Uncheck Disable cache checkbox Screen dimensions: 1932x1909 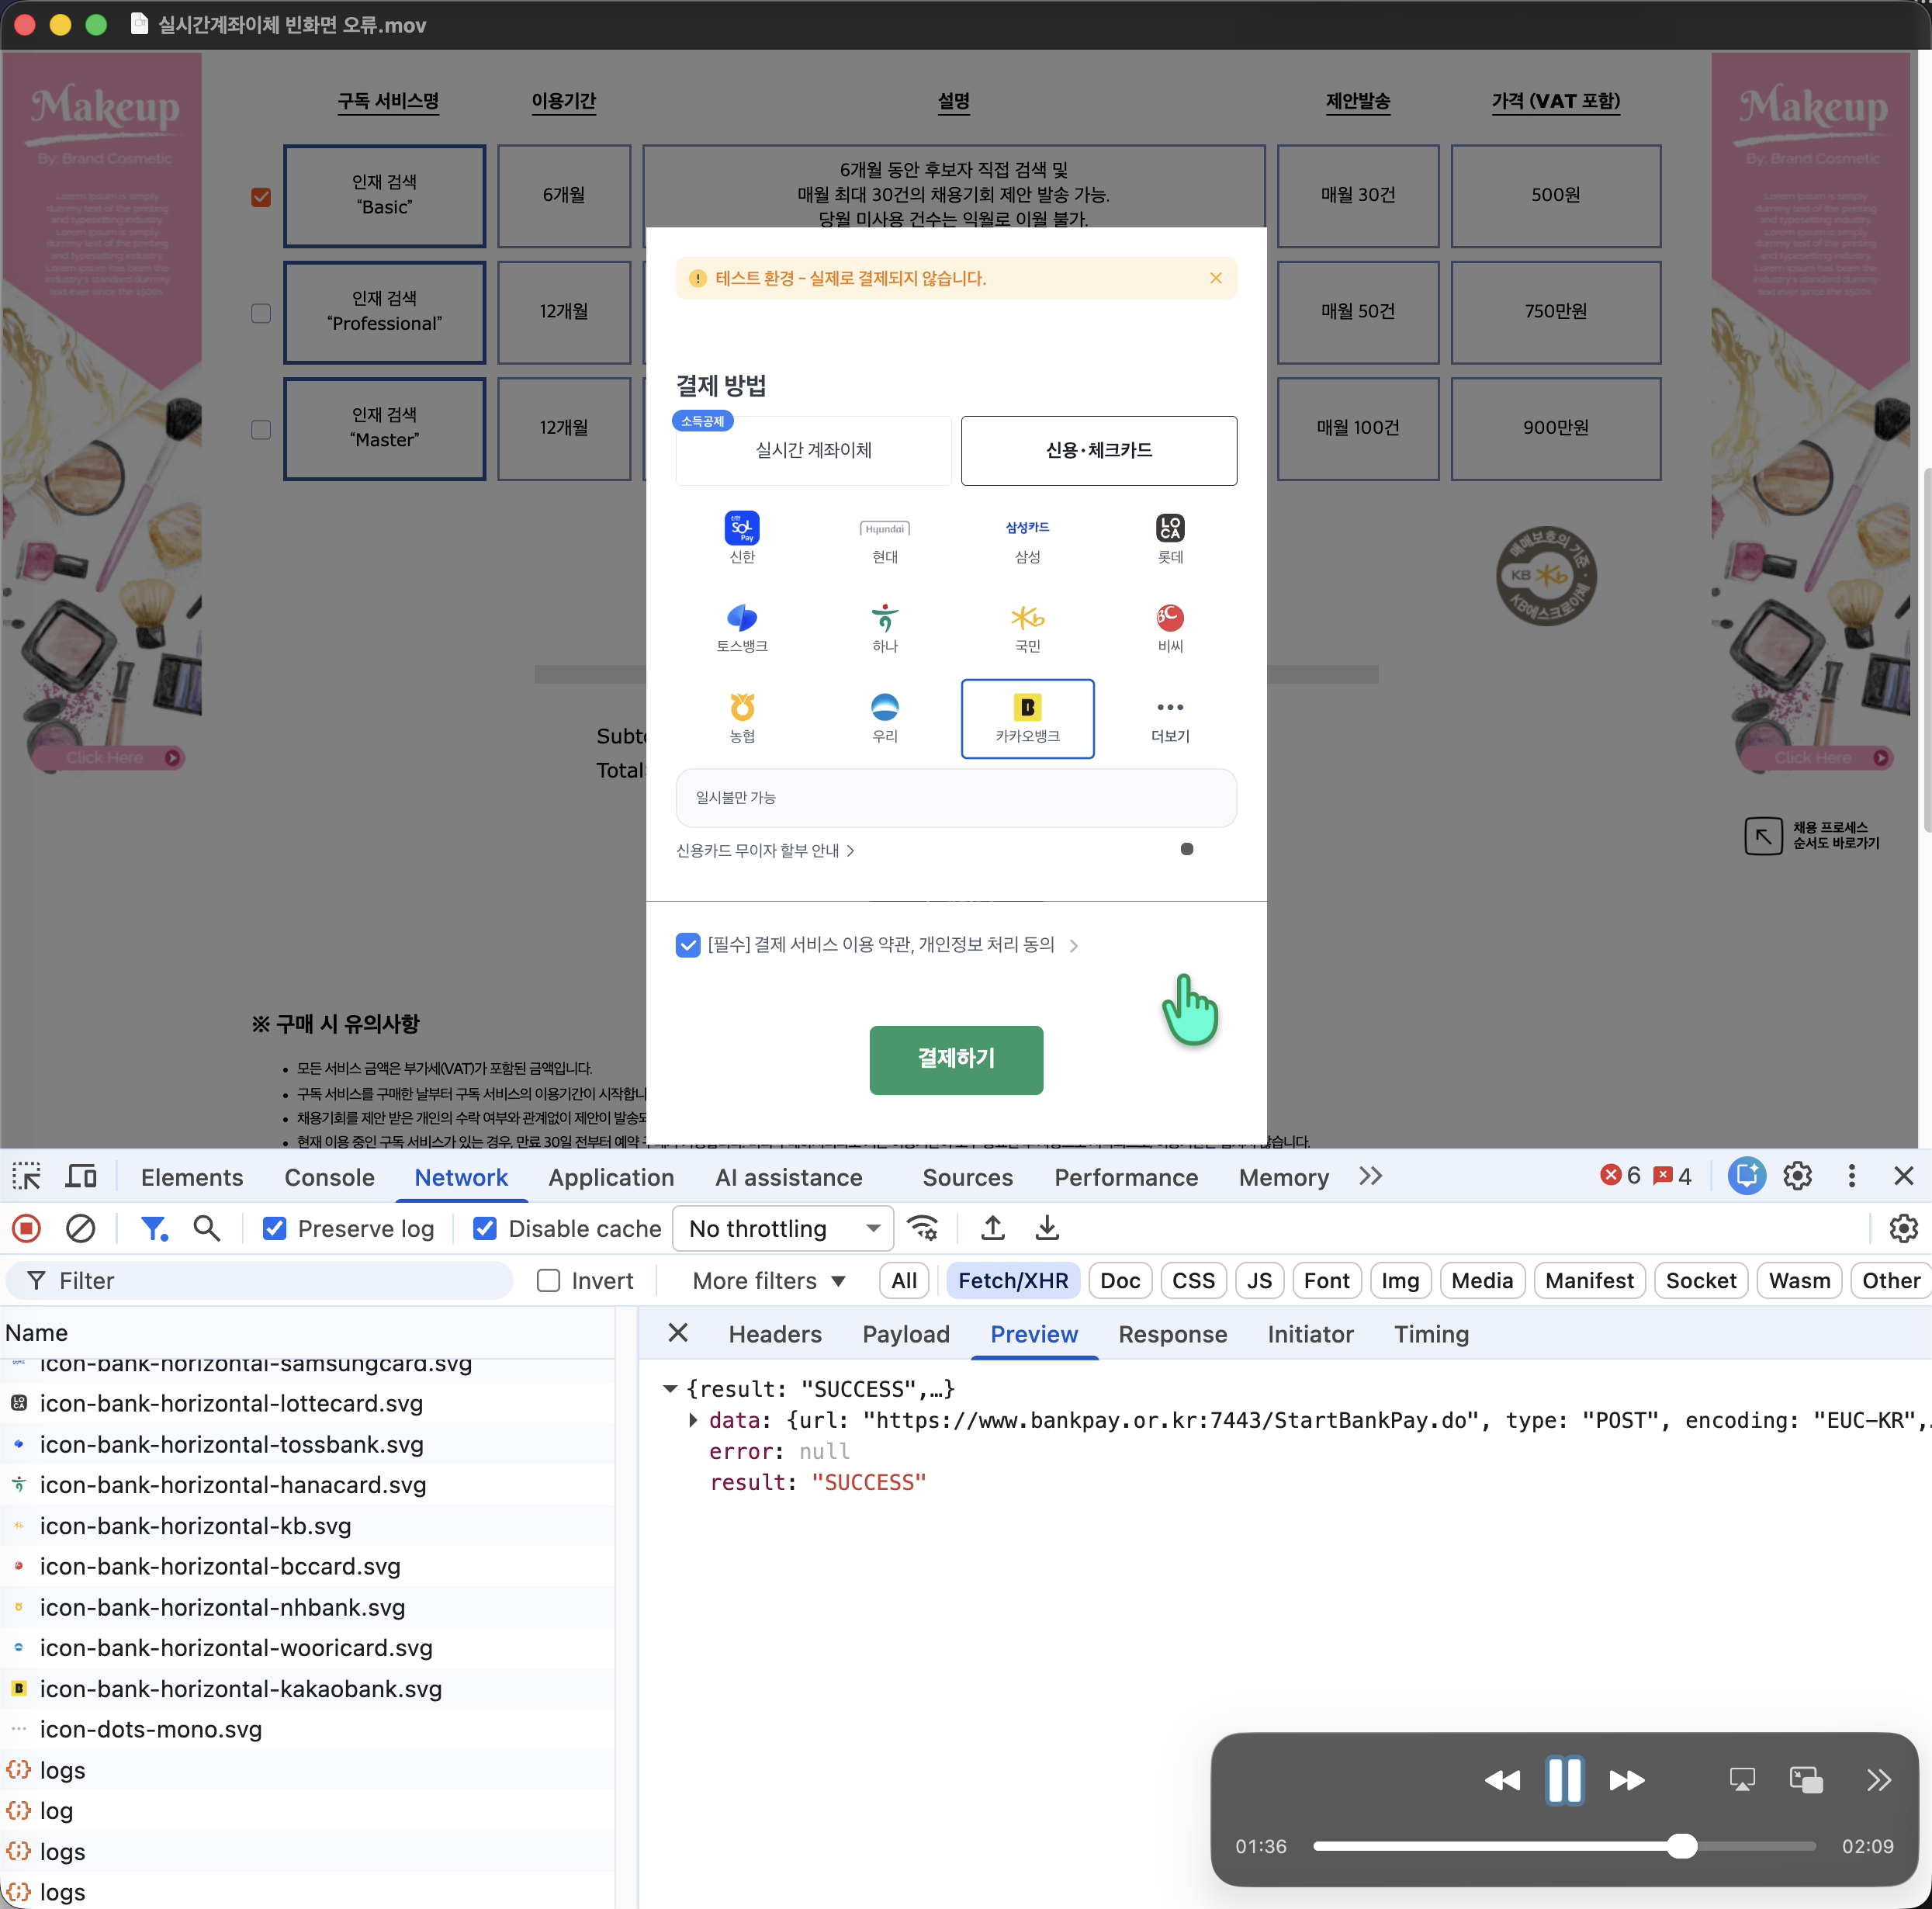485,1228
